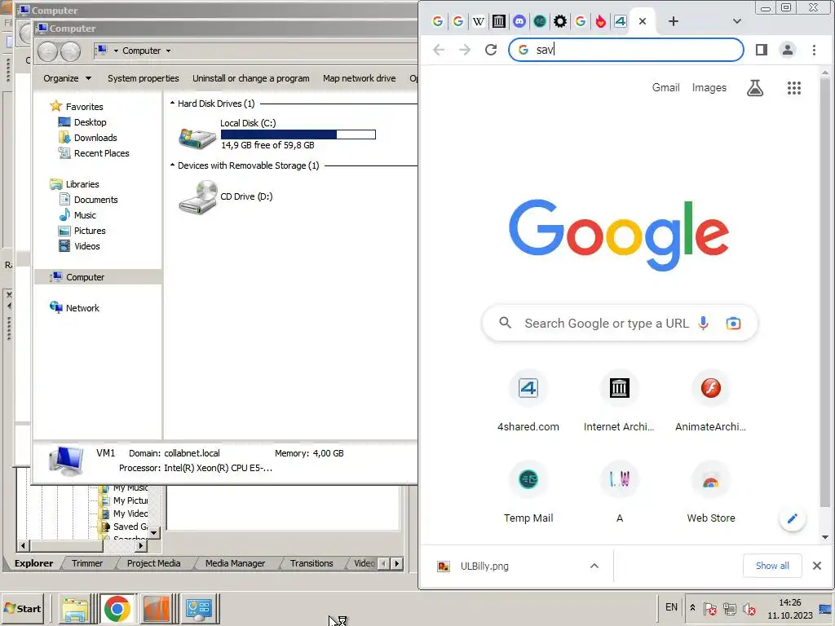835x626 pixels.
Task: Click Chrome's forward navigation arrow
Action: 464,50
